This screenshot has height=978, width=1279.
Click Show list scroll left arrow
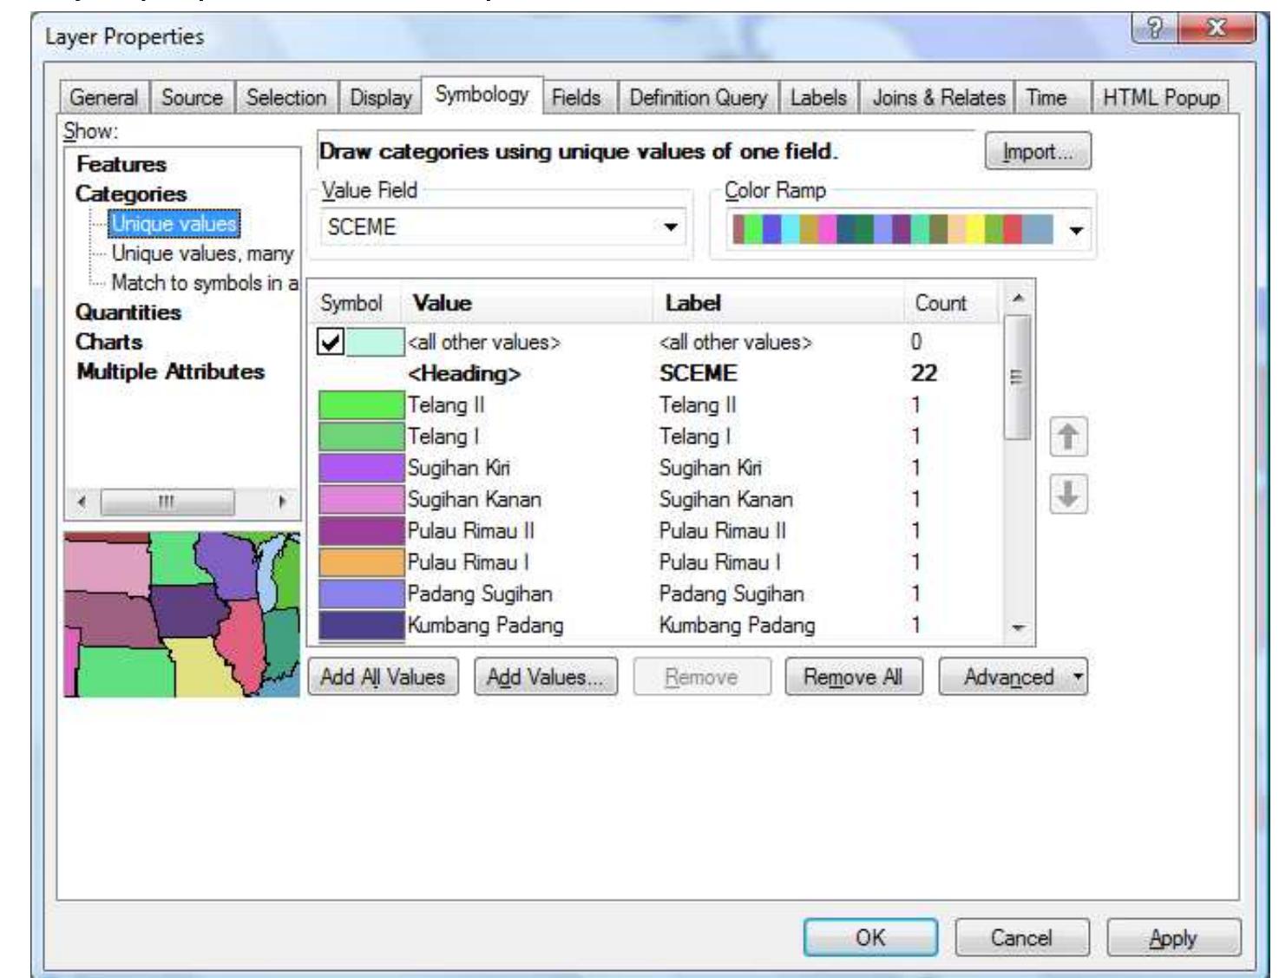(82, 502)
